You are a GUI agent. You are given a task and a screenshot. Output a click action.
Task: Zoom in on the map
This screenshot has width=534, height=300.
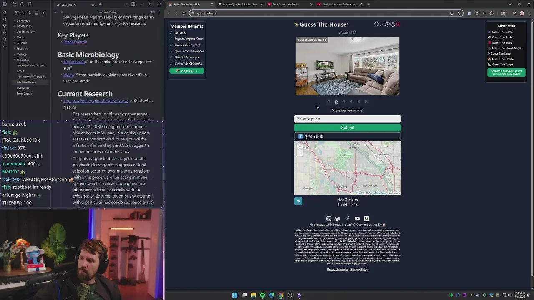[300, 147]
